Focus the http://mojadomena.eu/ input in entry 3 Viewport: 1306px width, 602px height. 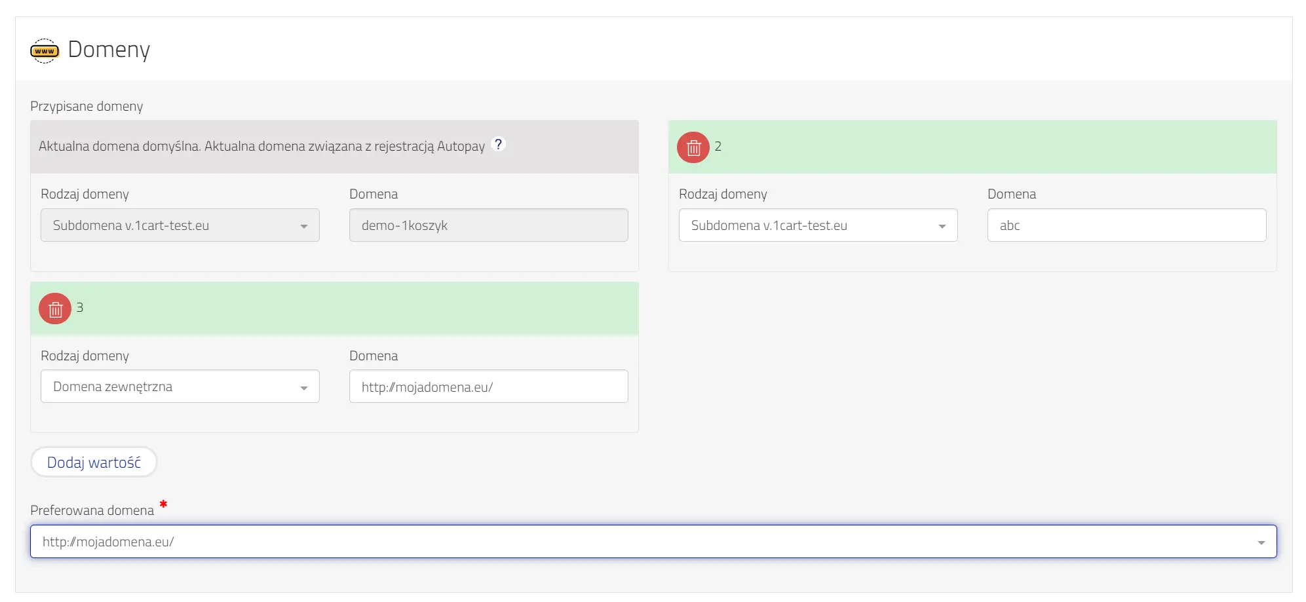488,386
